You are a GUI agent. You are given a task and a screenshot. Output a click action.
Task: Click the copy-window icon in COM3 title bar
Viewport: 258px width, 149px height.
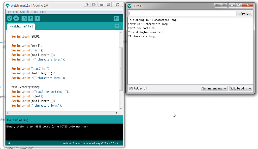[224, 5]
